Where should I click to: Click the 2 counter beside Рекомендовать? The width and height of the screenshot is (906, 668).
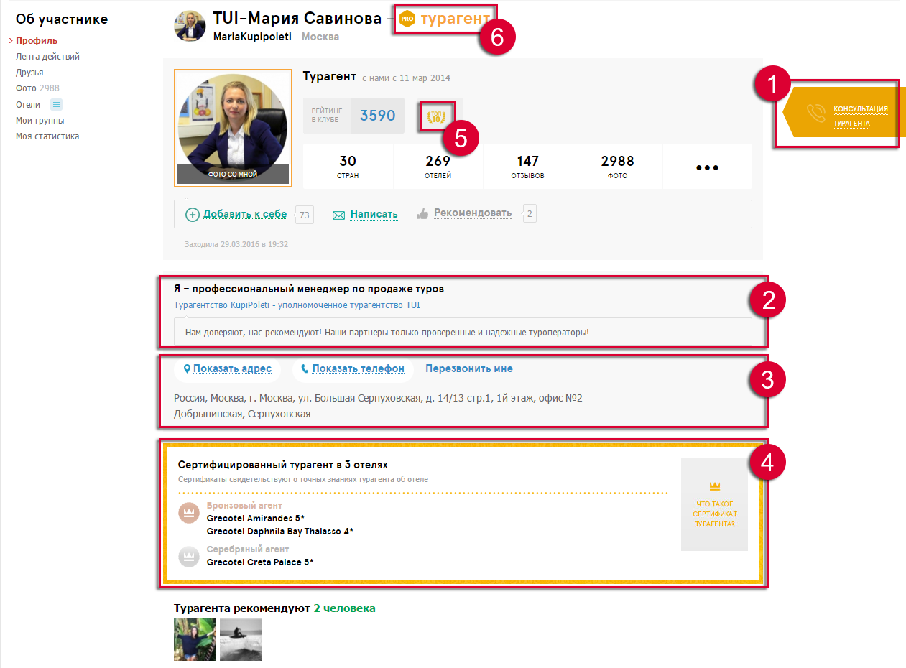[530, 213]
